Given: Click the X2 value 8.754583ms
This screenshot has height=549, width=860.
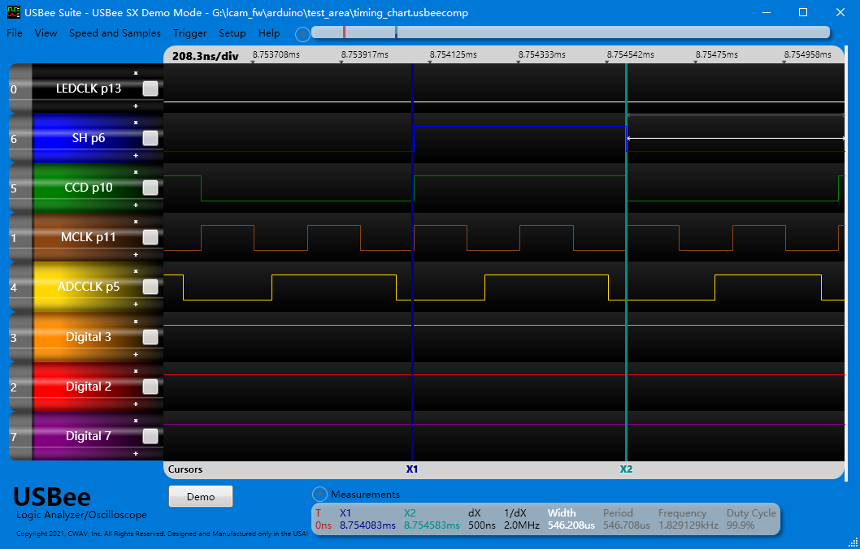Looking at the screenshot, I should (x=432, y=525).
